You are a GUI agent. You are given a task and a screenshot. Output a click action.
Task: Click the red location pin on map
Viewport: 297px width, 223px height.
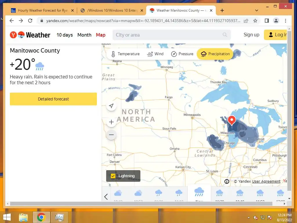[x=231, y=120]
